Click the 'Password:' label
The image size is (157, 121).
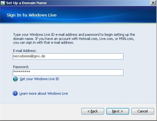pyautogui.click(x=21, y=67)
